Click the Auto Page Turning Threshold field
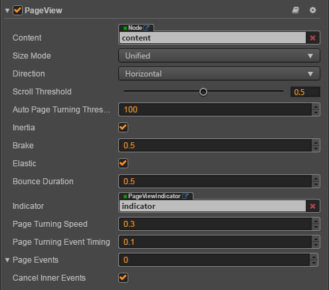 (x=215, y=110)
